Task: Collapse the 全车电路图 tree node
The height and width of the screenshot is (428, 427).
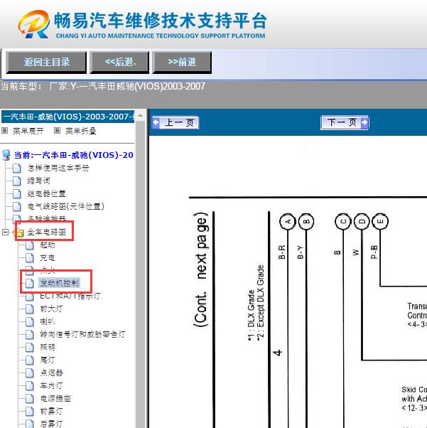Action: point(6,232)
